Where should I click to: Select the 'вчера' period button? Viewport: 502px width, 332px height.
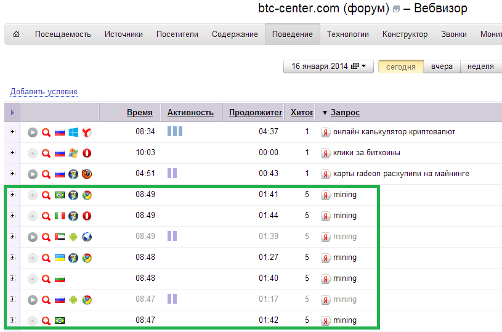tap(442, 67)
